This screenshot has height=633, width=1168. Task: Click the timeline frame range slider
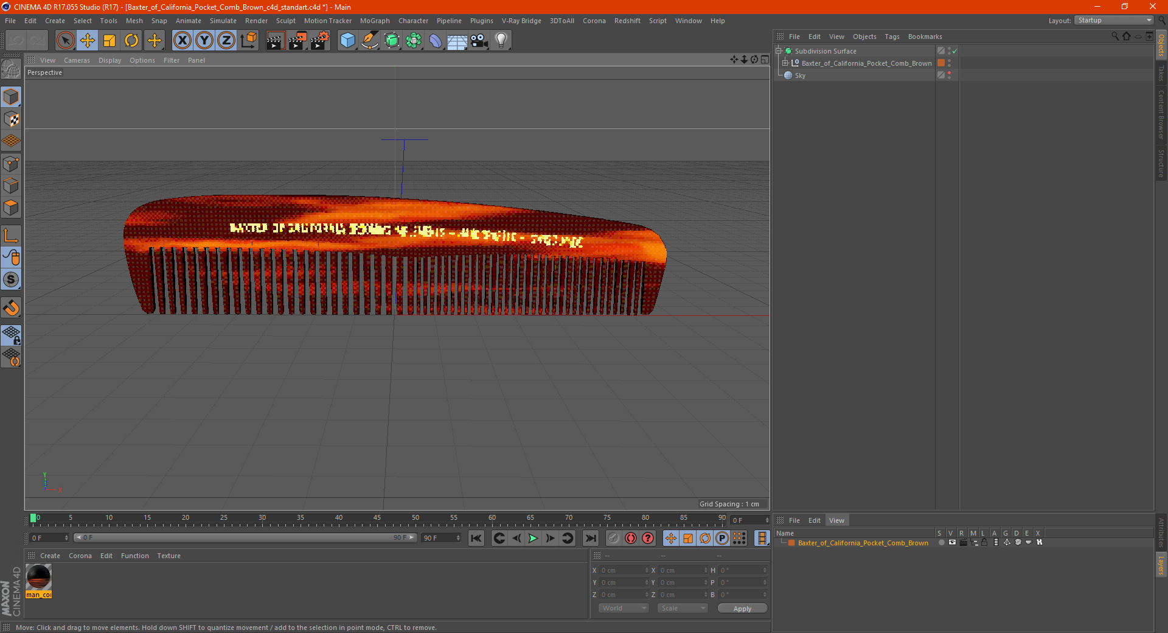tap(245, 537)
